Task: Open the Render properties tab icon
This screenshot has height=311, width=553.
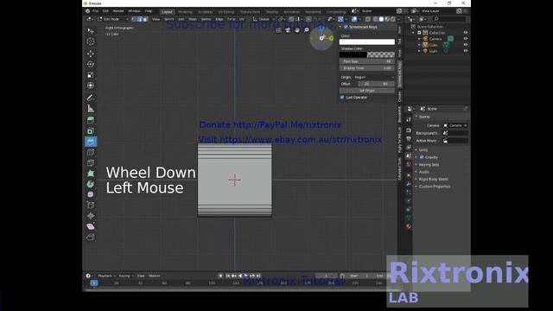Action: (x=409, y=130)
